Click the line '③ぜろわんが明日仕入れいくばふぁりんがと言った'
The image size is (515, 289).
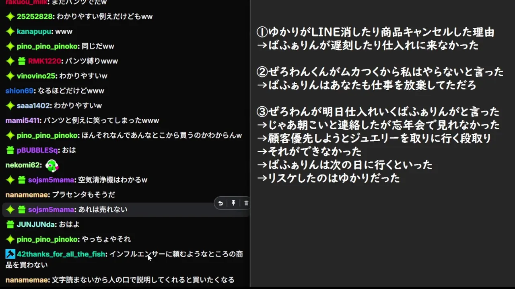(x=378, y=112)
